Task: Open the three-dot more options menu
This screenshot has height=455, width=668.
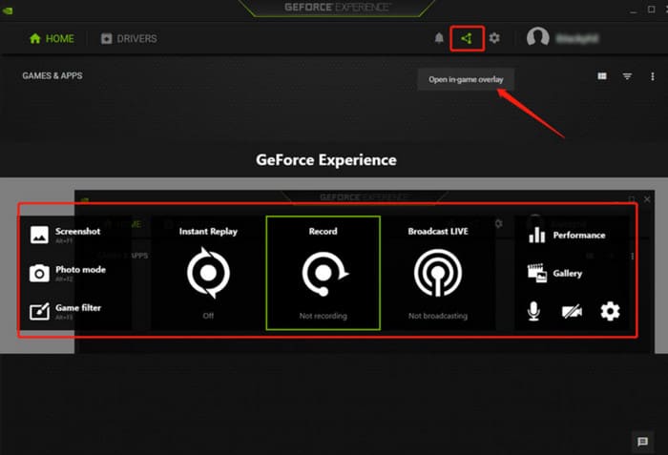Action: (x=652, y=76)
